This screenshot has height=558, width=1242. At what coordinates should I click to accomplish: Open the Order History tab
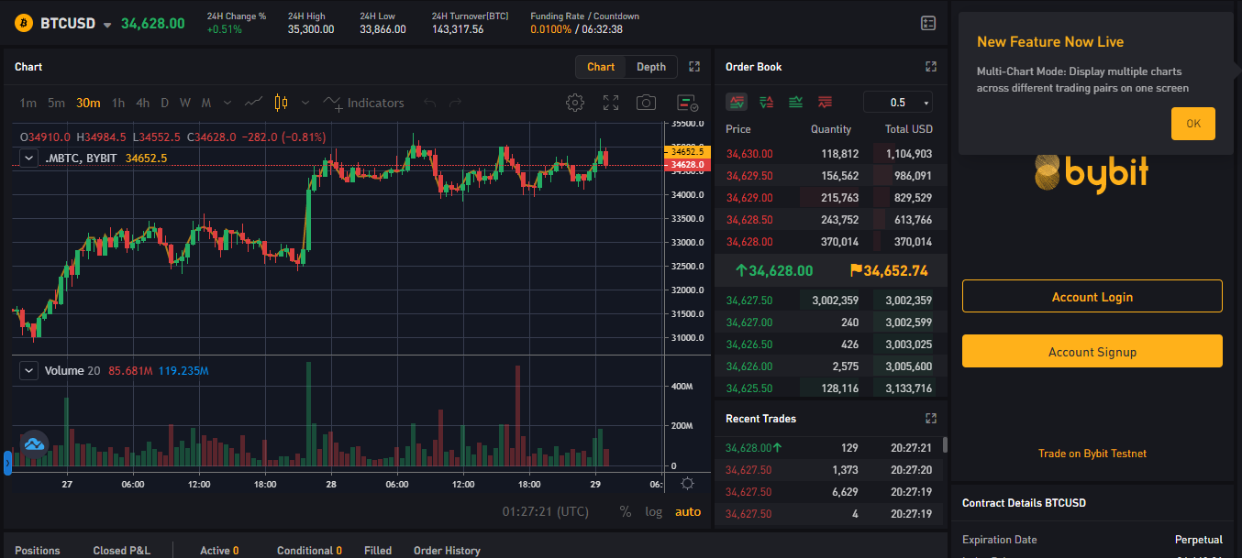[x=447, y=551]
